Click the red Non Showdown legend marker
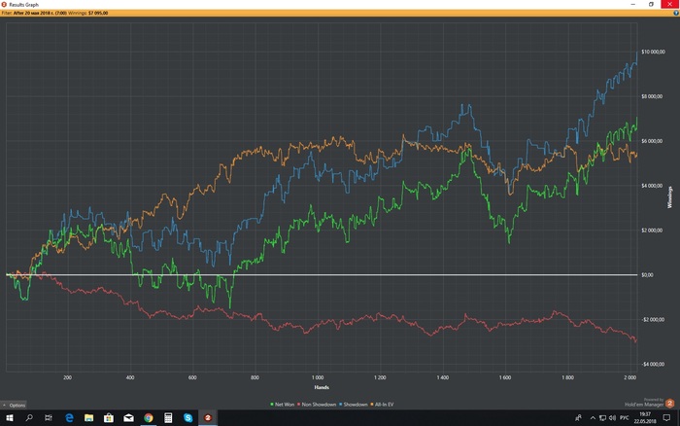Screen dimensions: 680x426 pyautogui.click(x=299, y=405)
